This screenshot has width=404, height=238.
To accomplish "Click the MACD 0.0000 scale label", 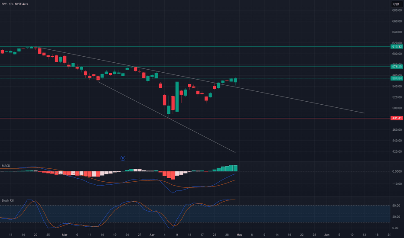I will click(397, 171).
